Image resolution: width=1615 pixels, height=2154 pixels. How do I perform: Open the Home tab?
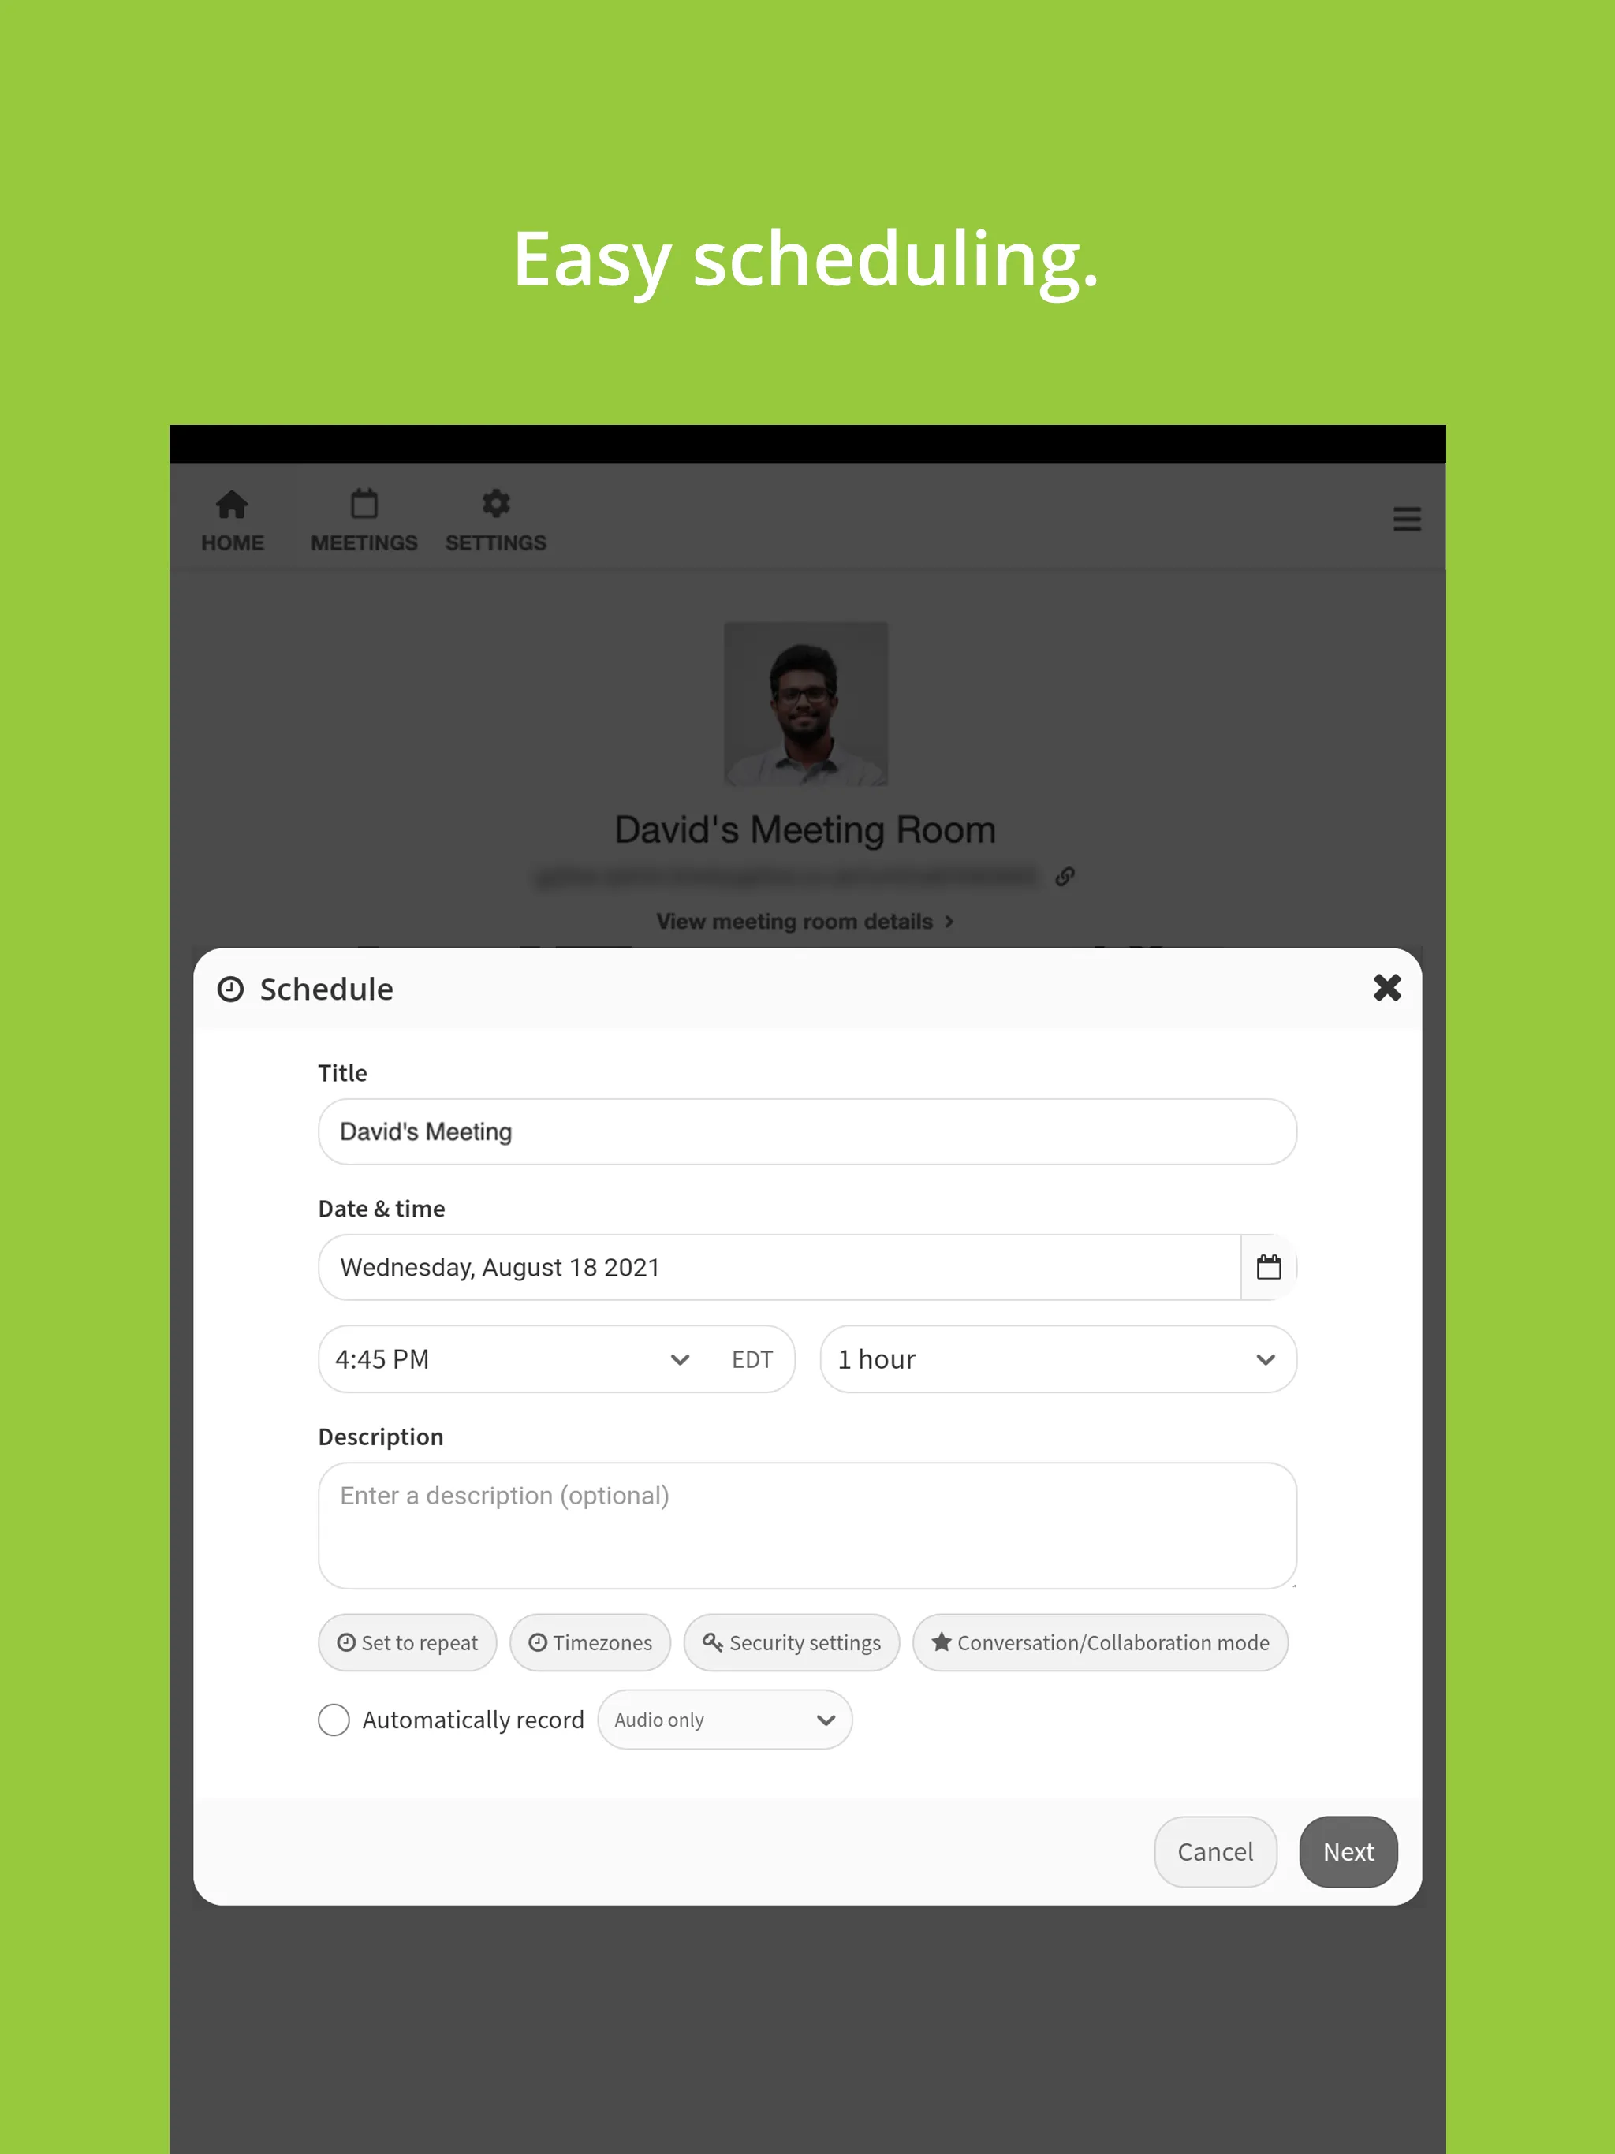pyautogui.click(x=233, y=519)
